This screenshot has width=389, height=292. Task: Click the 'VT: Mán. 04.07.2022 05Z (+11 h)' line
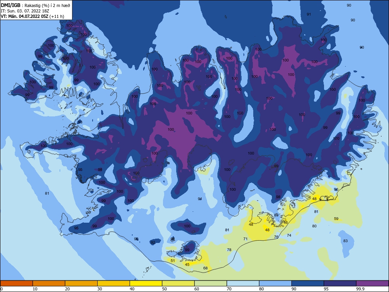tap(32, 16)
